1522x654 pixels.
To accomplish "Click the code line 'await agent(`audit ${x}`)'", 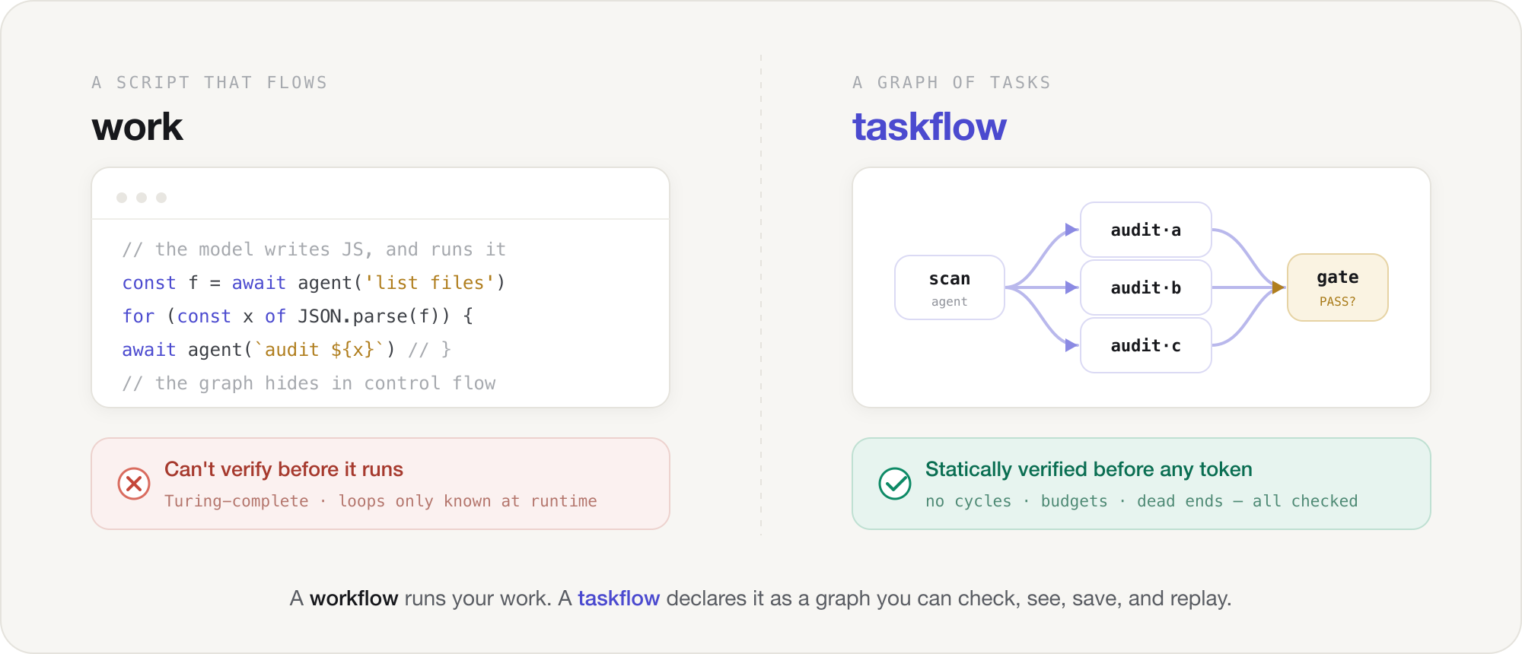I will pos(259,350).
